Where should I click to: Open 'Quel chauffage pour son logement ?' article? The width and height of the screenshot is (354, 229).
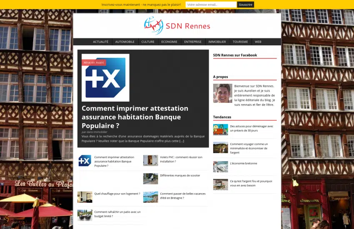(117, 194)
